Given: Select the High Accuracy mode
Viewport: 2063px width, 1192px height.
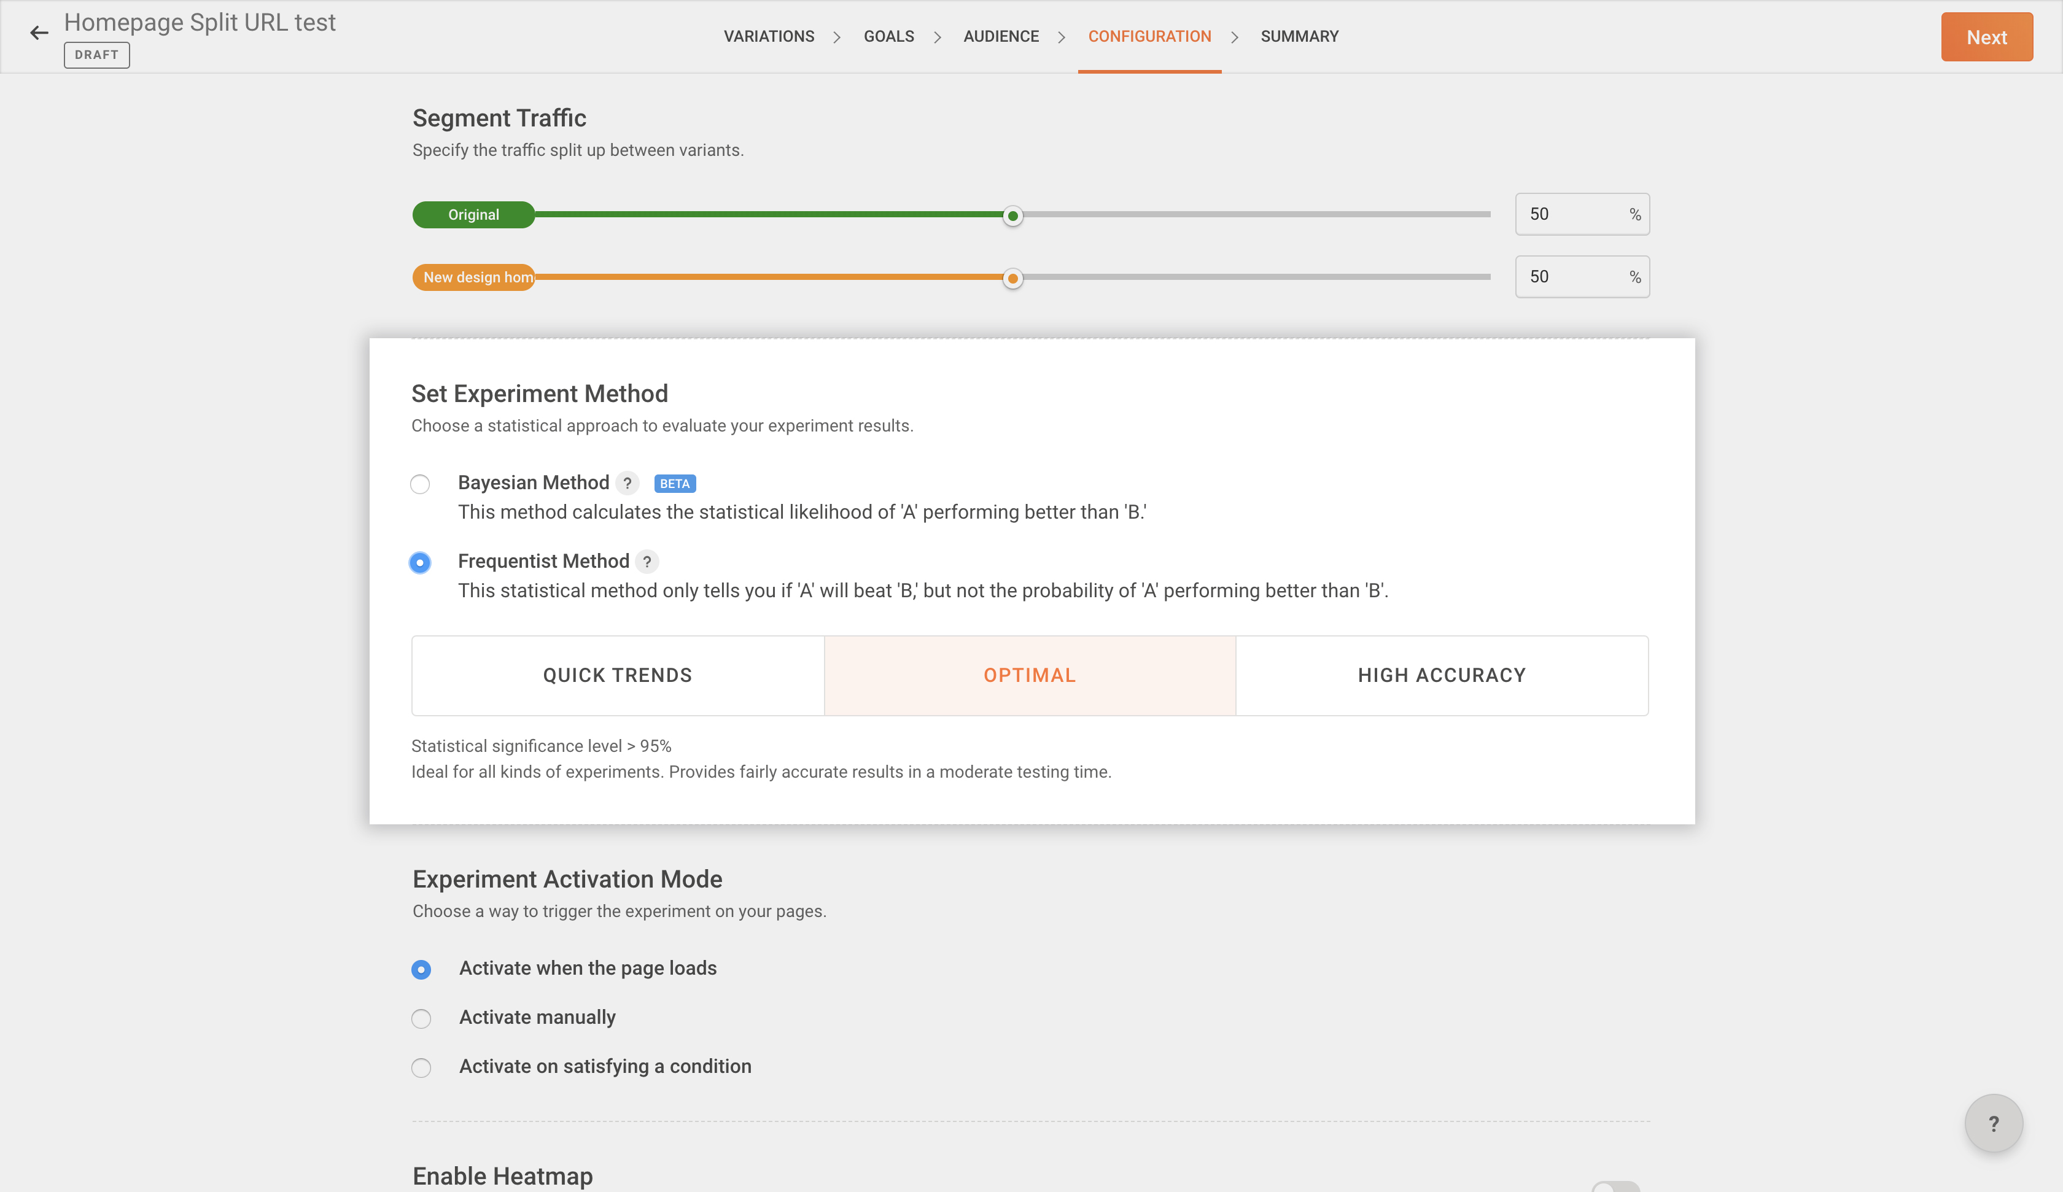Looking at the screenshot, I should pos(1442,675).
